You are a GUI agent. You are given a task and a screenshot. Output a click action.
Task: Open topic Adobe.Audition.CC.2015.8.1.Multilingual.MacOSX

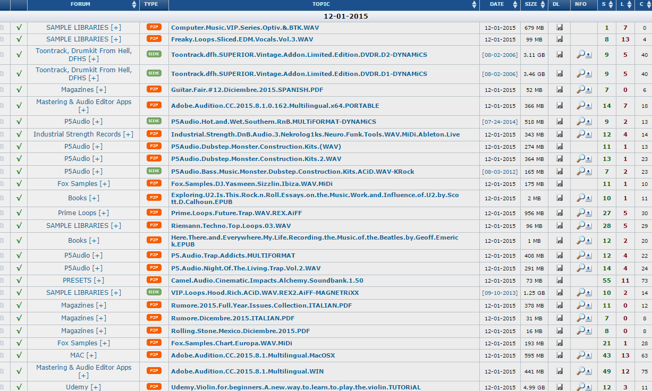[x=253, y=355]
